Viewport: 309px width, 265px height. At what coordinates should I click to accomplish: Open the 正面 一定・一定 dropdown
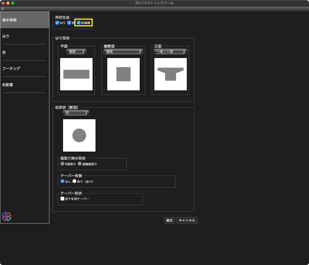coord(171,52)
